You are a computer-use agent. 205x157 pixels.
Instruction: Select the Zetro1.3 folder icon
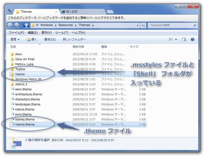pyautogui.click(x=12, y=84)
